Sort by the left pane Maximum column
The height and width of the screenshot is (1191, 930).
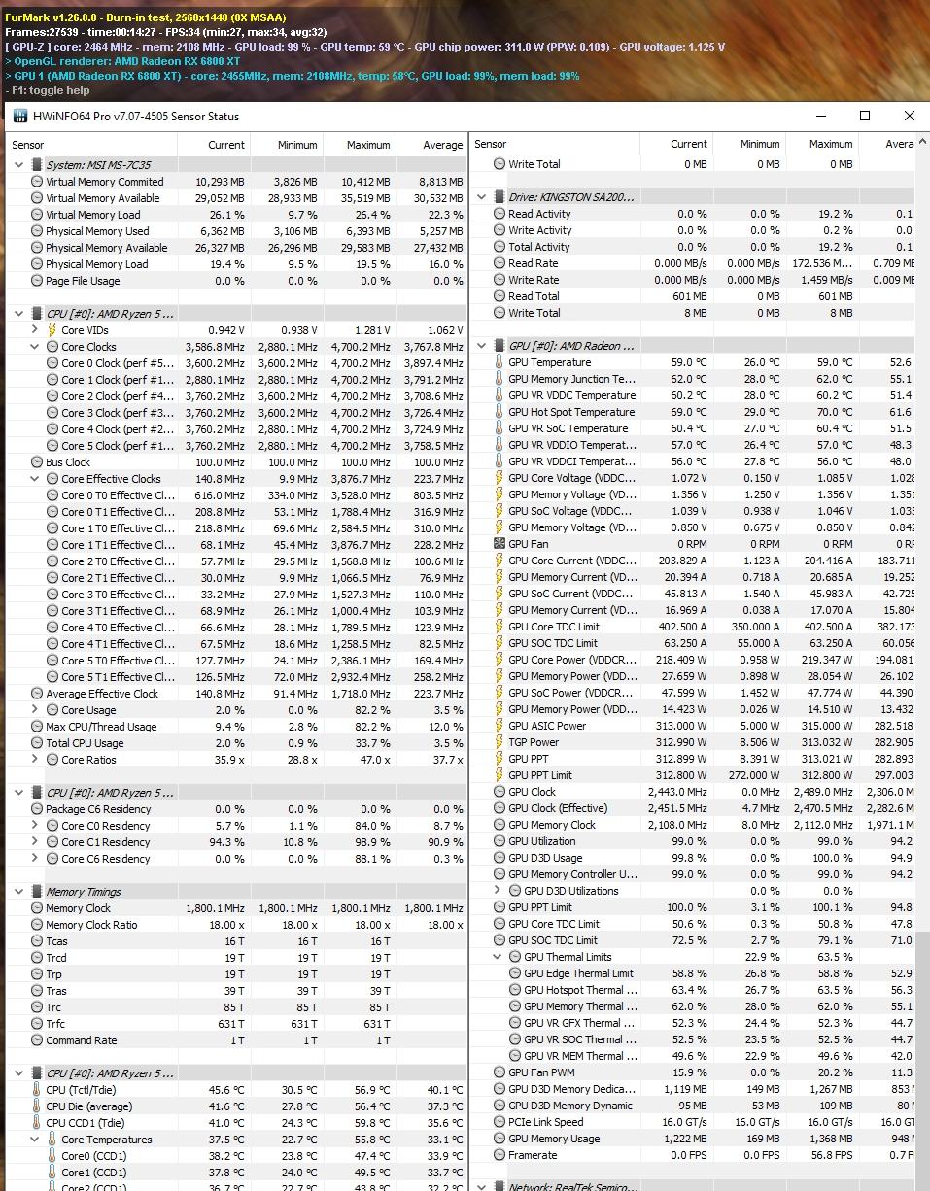[358, 145]
